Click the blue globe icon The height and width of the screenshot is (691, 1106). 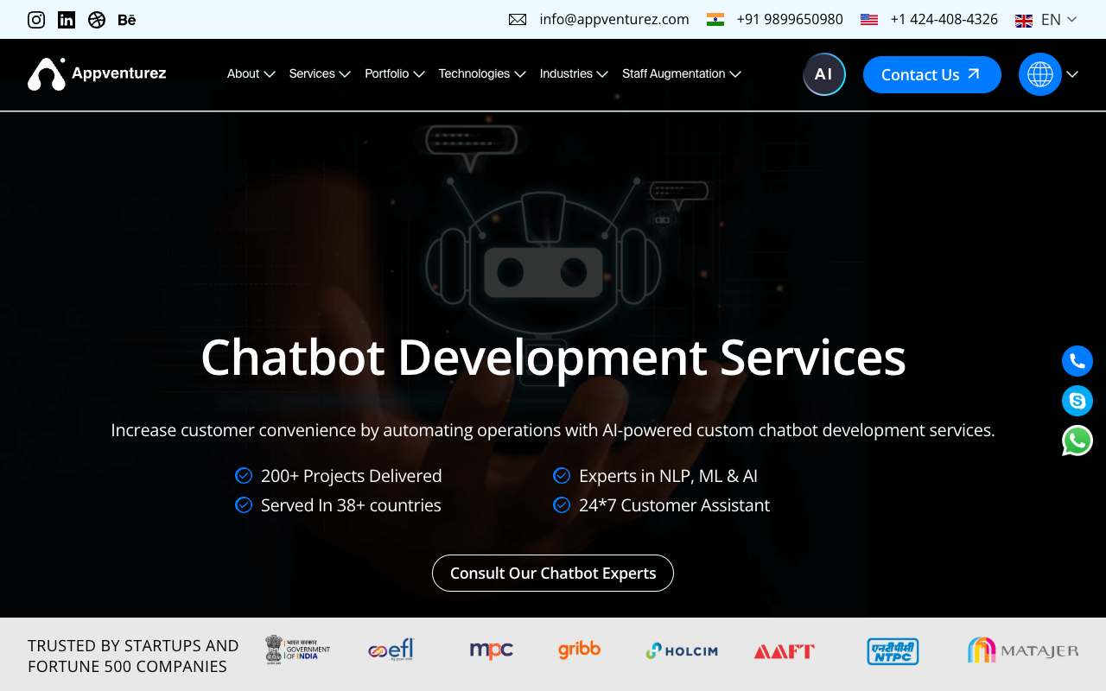(1040, 74)
